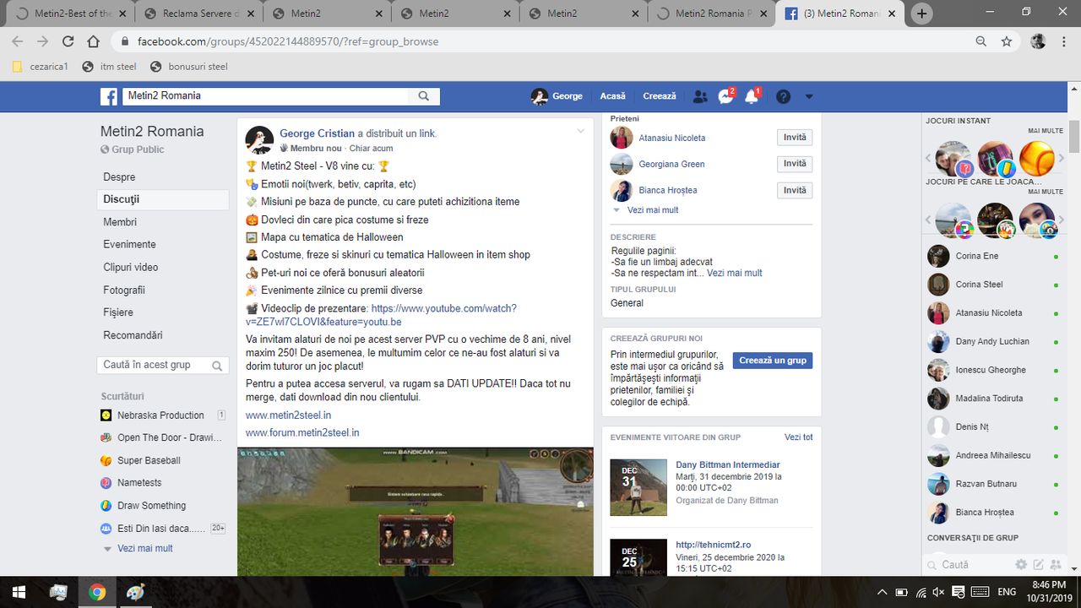The height and width of the screenshot is (608, 1081).
Task: Click Creează in the Facebook top bar
Action: 660,96
